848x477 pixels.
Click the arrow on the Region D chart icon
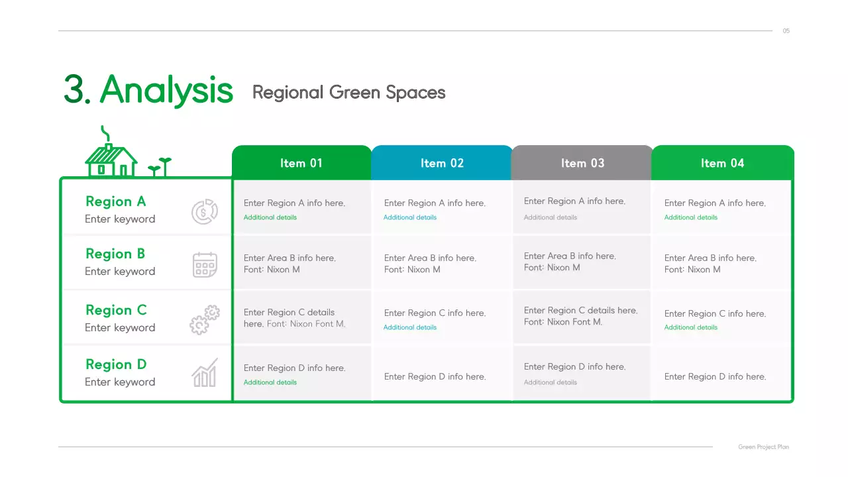[x=213, y=363]
